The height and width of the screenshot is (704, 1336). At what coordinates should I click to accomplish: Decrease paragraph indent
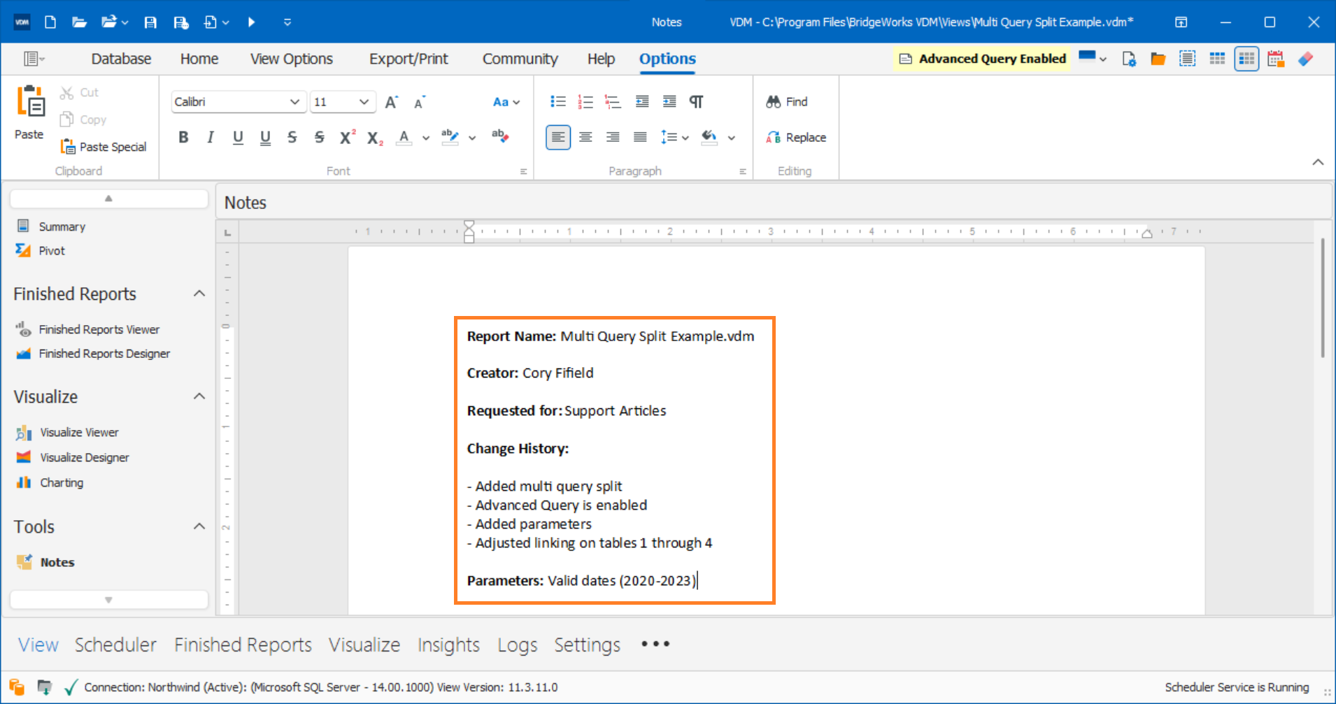tap(641, 101)
